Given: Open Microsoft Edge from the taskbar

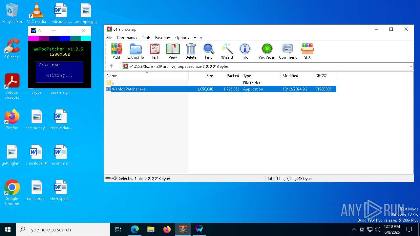Looking at the screenshot, I should [x=135, y=229].
